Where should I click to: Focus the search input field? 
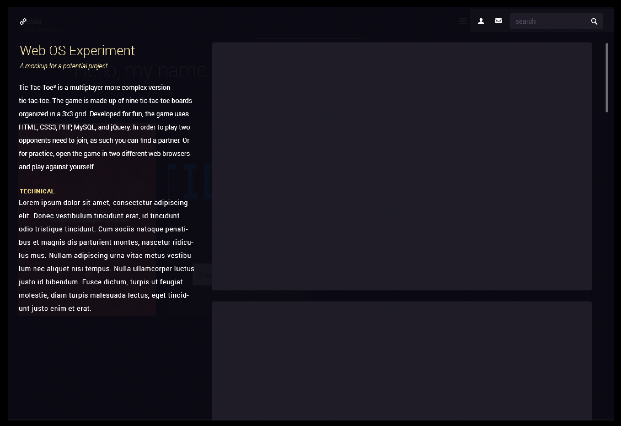coord(549,21)
